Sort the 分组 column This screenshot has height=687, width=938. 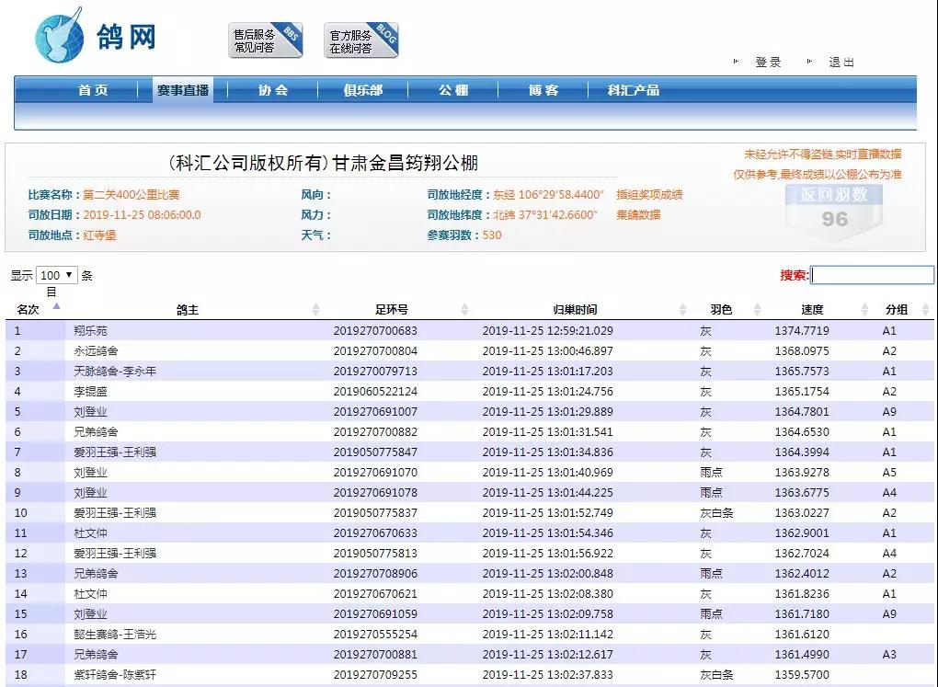[x=925, y=309]
